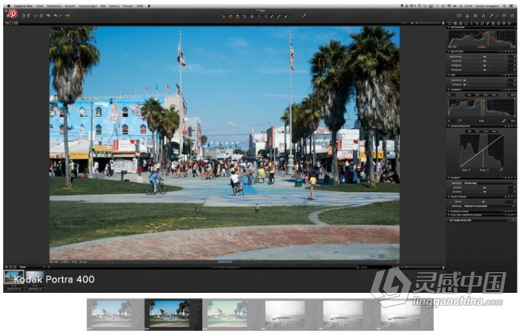The image size is (522, 334).
Task: Adjust the Vignettierung Stärke slider
Action: 485,202
